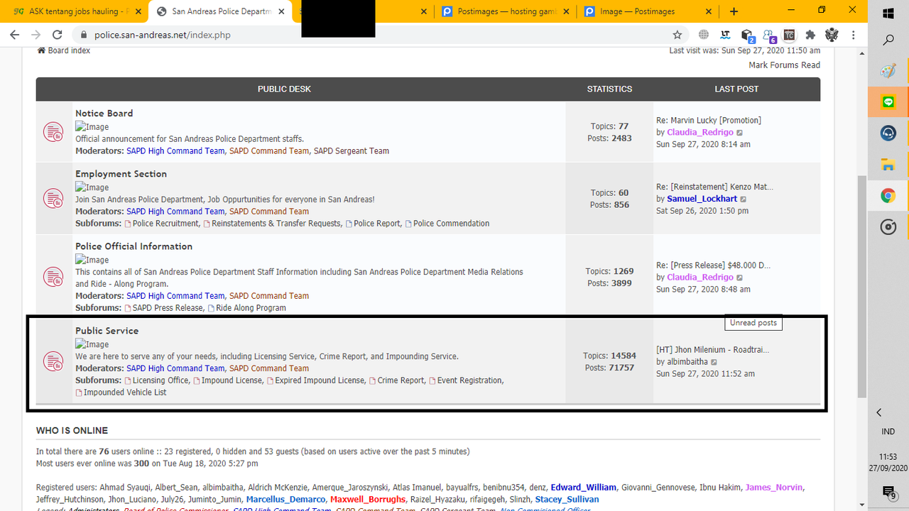The height and width of the screenshot is (511, 909).
Task: Open last post [HT] Jhon Milenium - Roadtrai…
Action: tap(712, 350)
